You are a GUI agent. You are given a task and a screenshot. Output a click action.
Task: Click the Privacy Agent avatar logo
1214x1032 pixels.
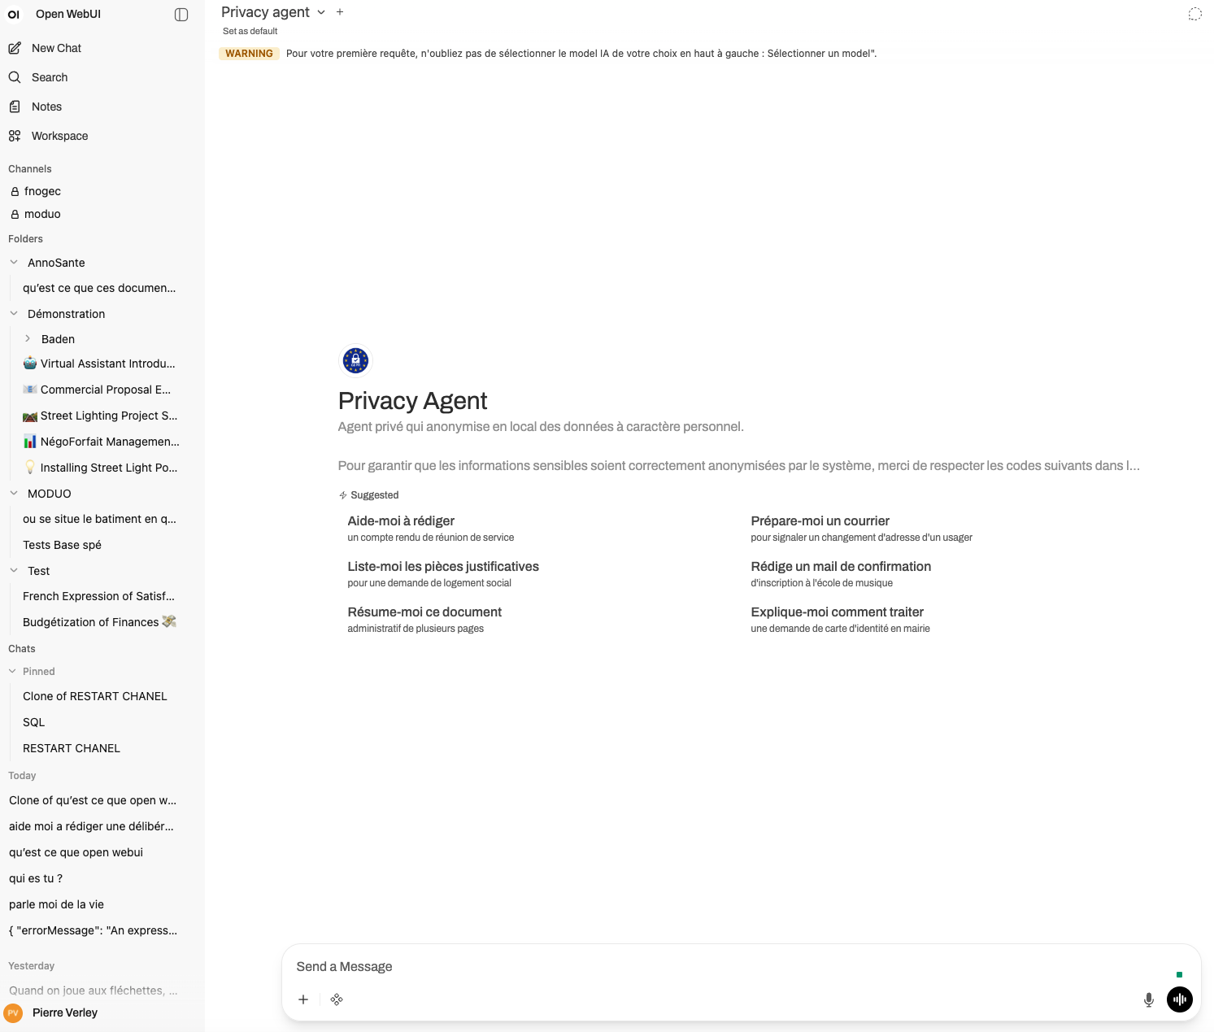point(355,360)
